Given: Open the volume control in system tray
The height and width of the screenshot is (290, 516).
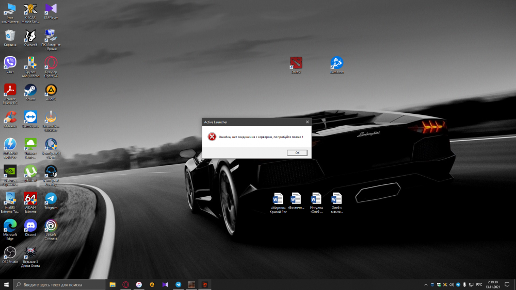Looking at the screenshot, I should coord(451,284).
